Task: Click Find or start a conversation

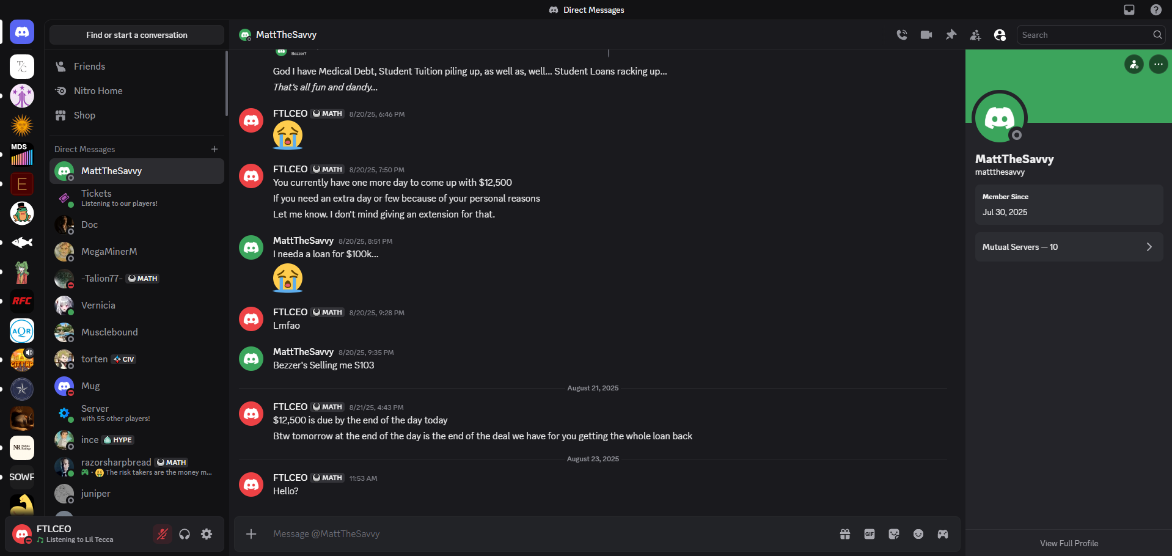Action: (137, 35)
